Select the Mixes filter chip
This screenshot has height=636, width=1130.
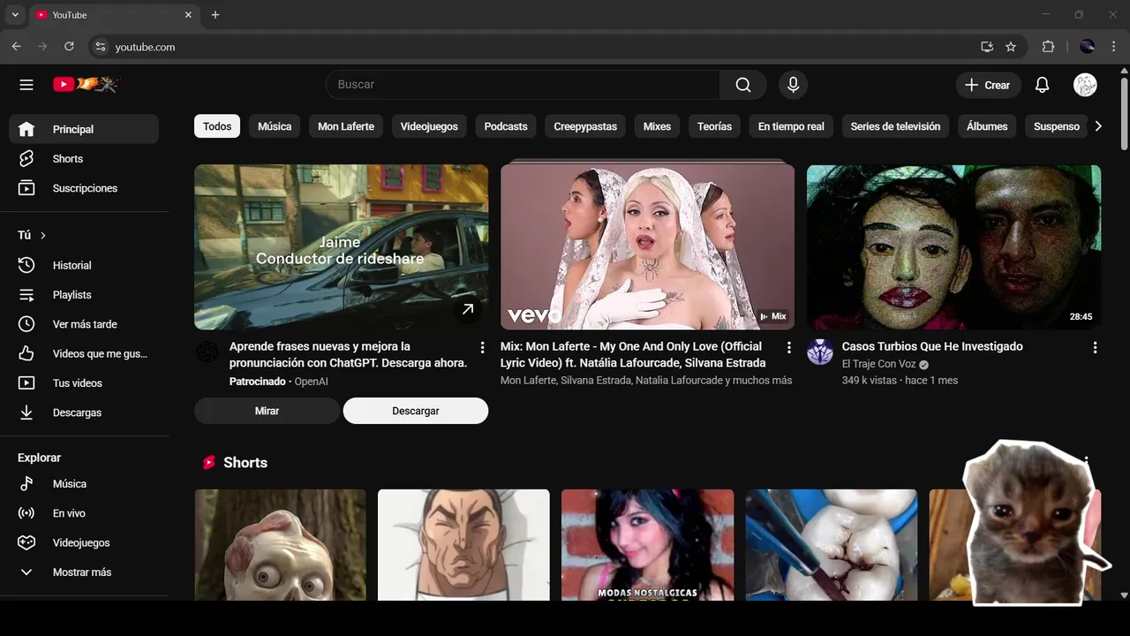[657, 126]
